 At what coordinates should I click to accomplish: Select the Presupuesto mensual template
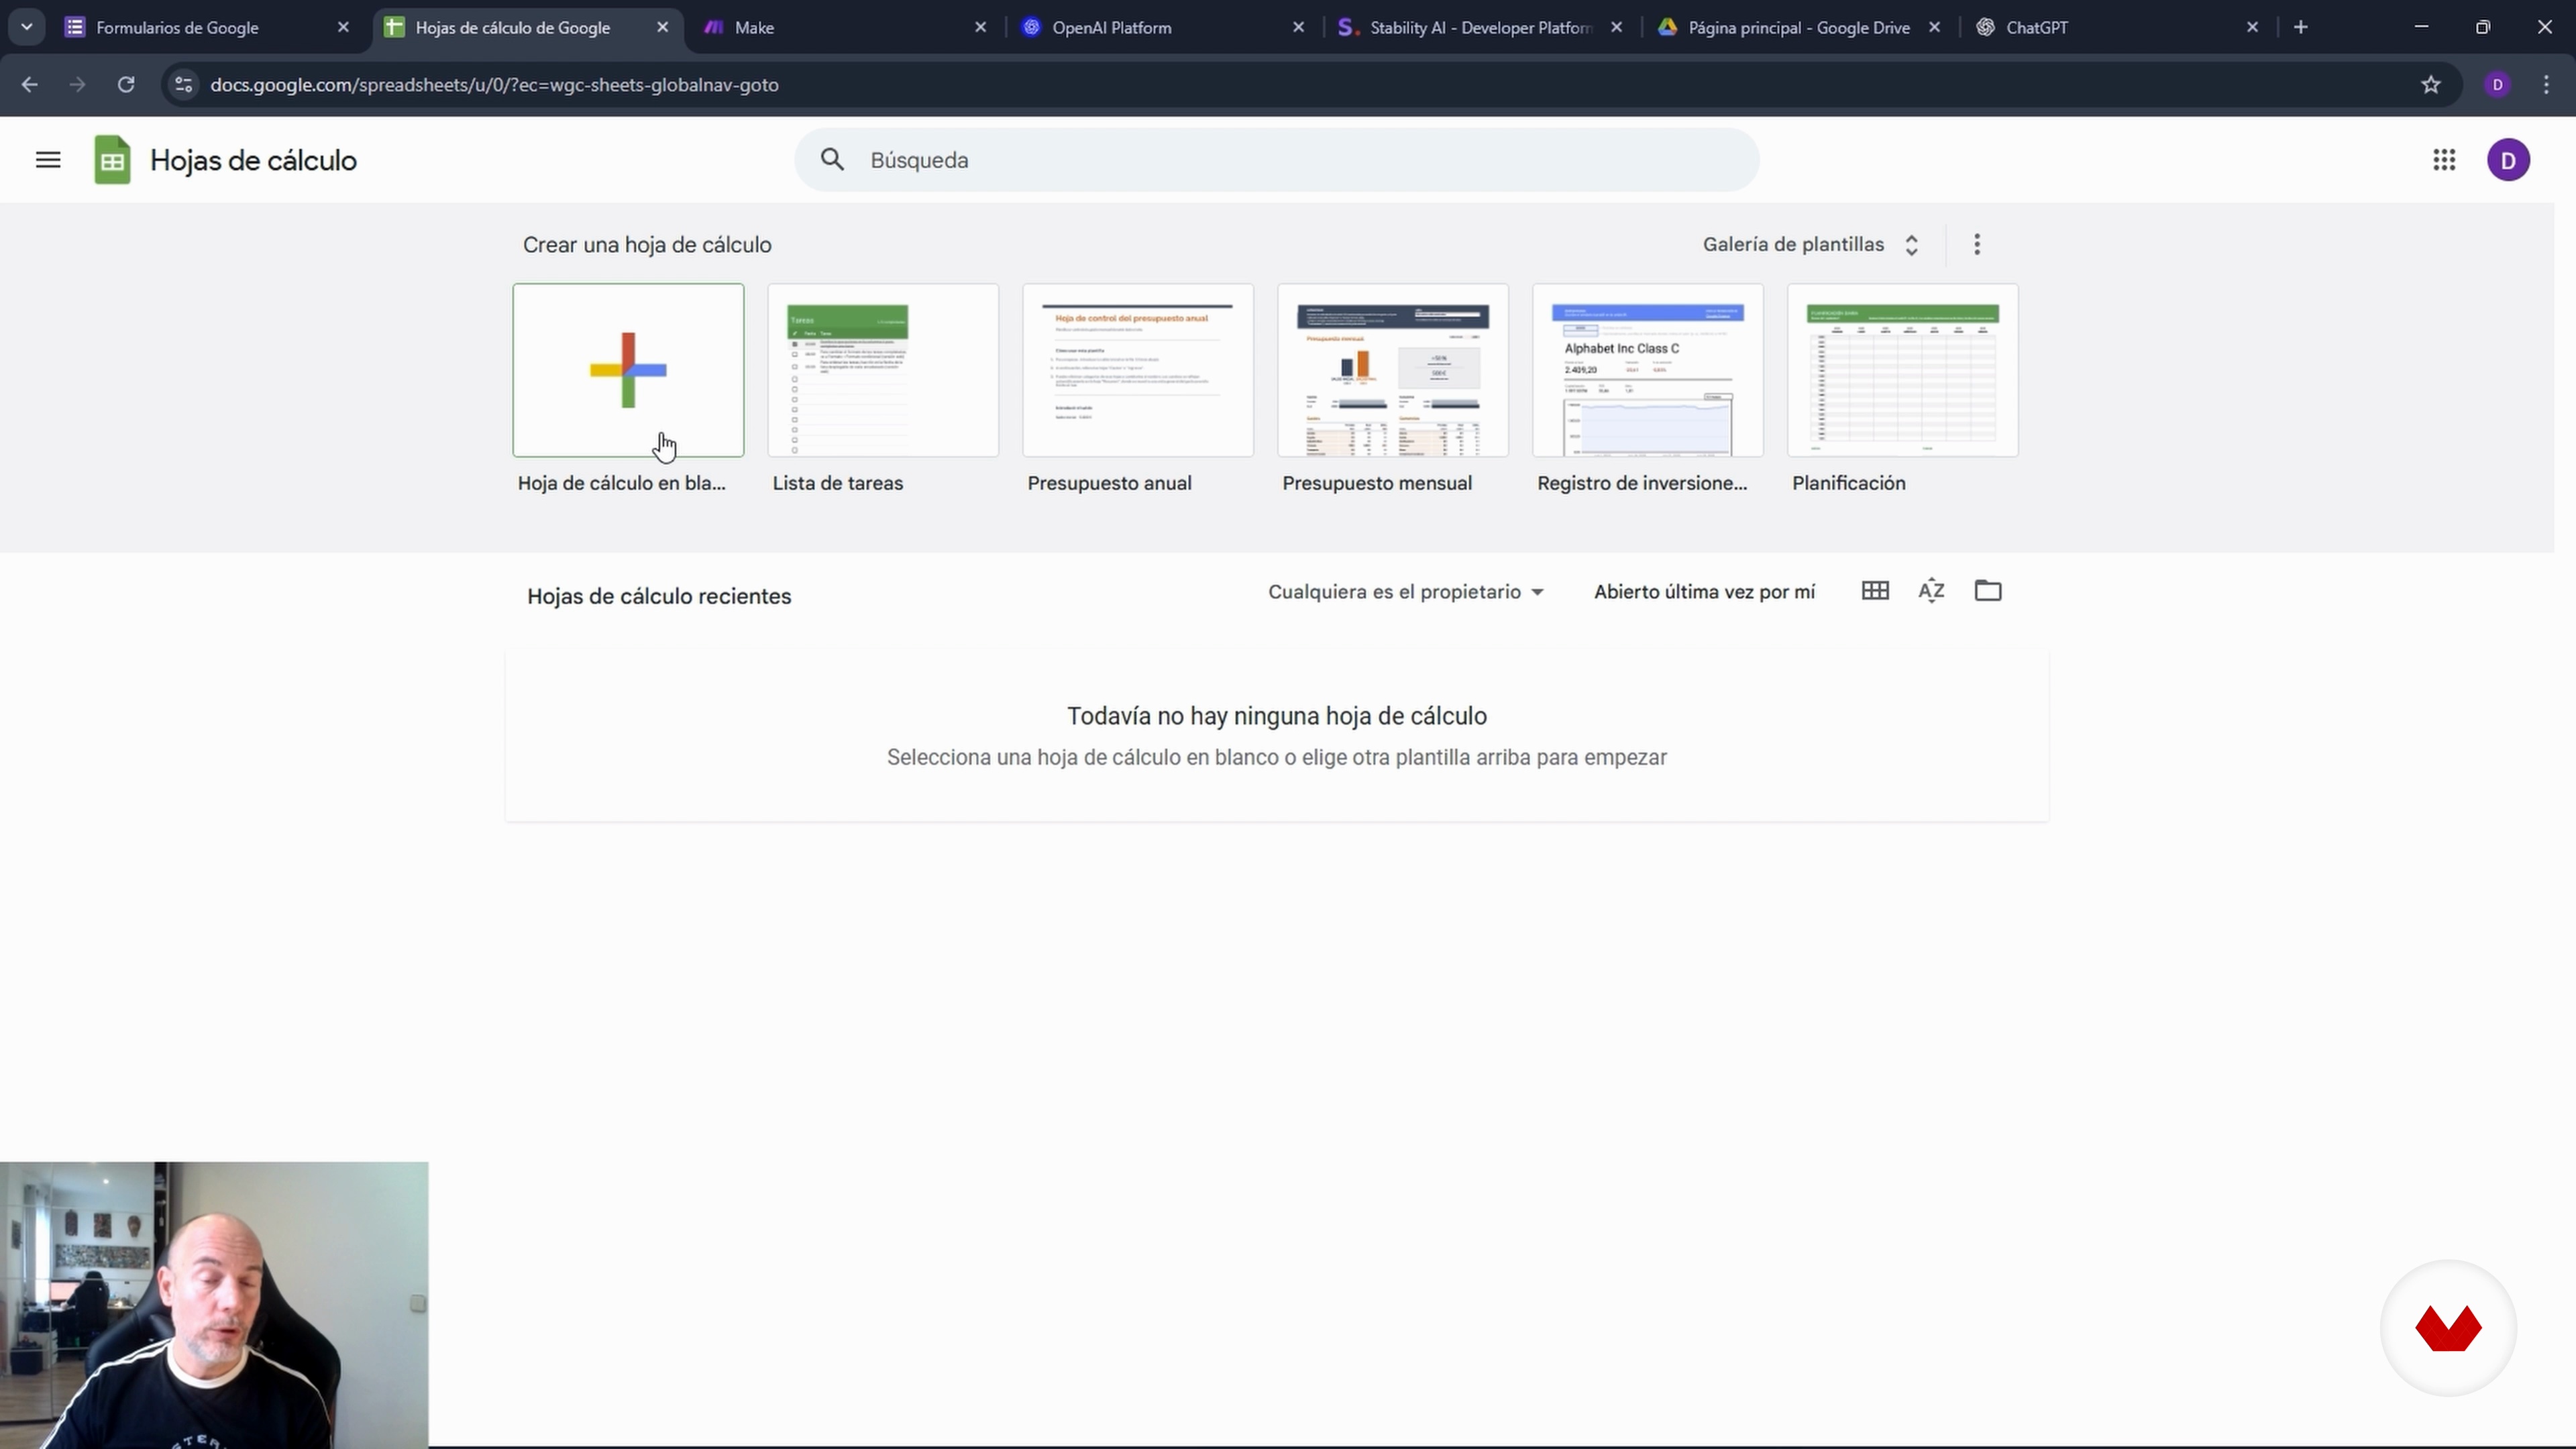1392,370
